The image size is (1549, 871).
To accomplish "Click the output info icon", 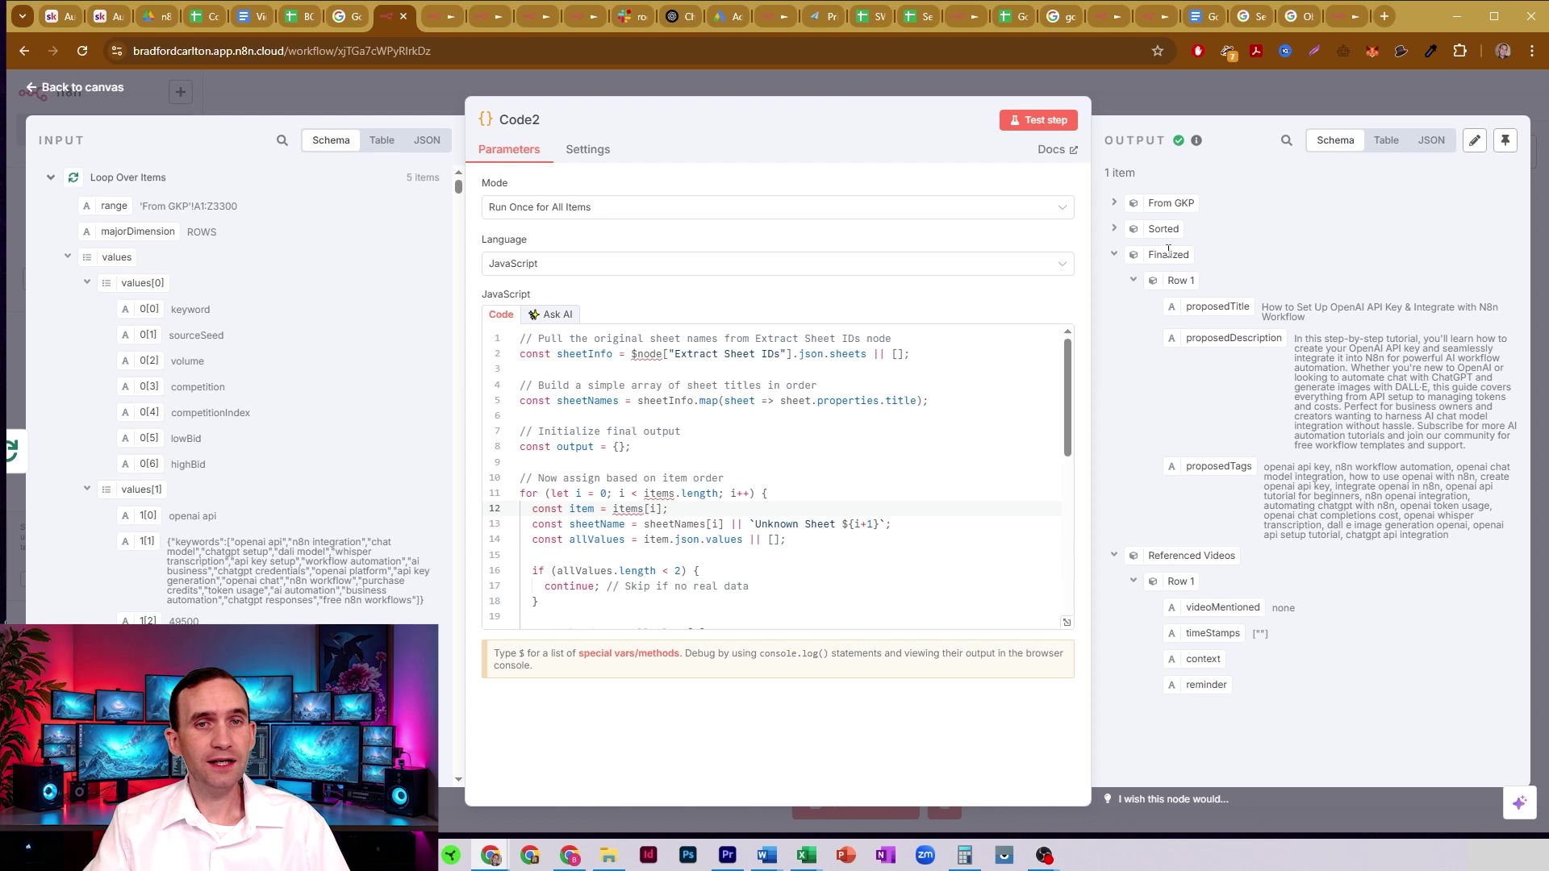I will (1196, 140).
